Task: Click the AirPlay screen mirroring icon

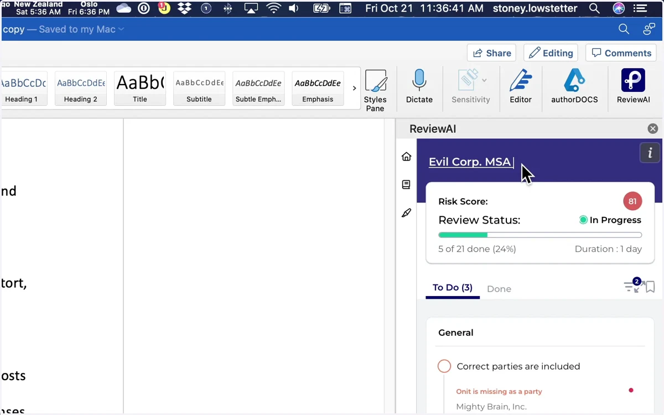Action: [x=251, y=8]
